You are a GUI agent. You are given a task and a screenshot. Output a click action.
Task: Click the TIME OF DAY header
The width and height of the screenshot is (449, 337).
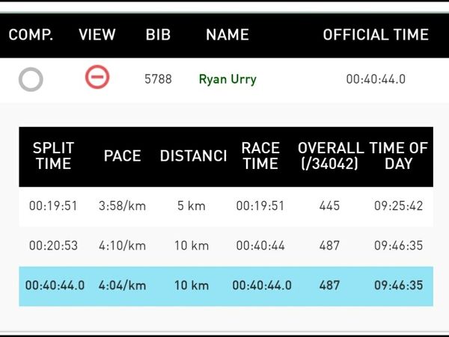click(399, 155)
